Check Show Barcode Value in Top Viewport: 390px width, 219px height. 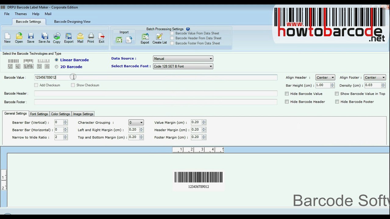click(x=337, y=94)
